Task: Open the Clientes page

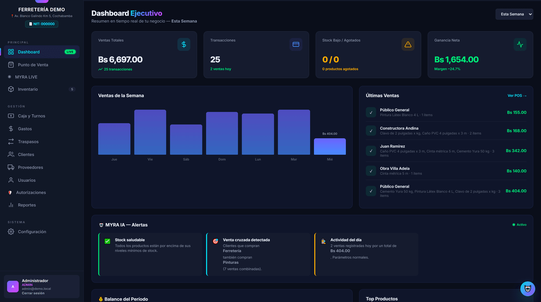Action: tap(42, 154)
